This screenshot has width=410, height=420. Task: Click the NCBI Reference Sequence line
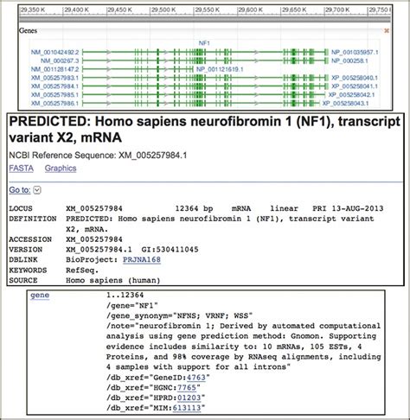tap(98, 156)
